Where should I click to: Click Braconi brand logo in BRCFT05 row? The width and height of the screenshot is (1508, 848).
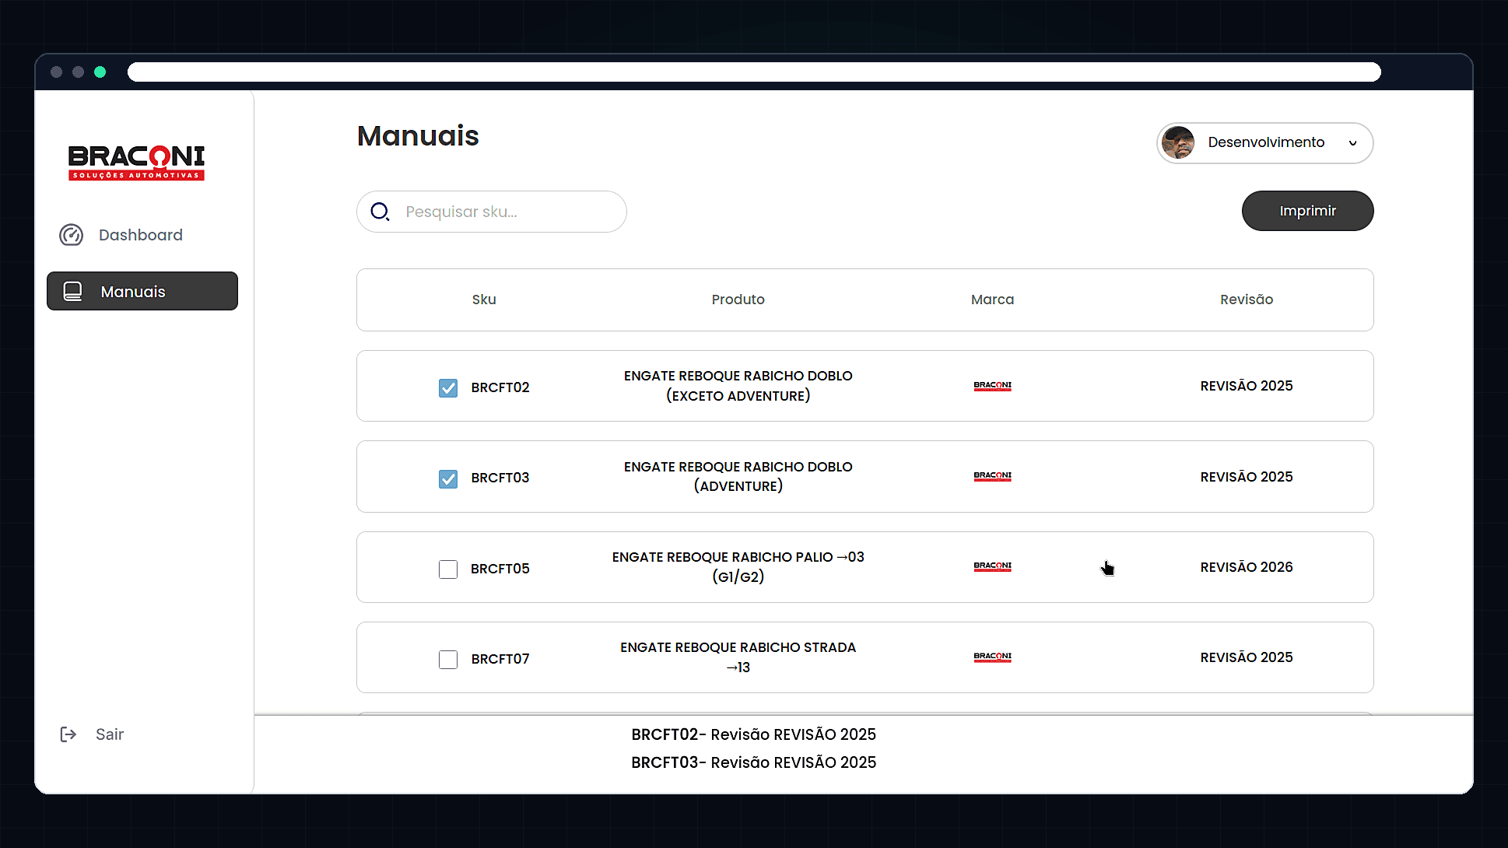point(992,566)
